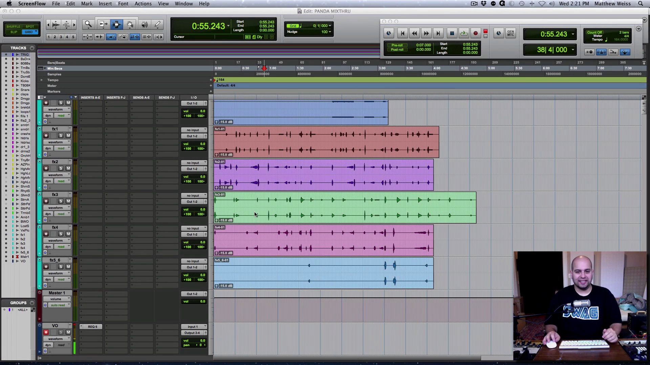Select the Pencil tool
This screenshot has height=365, width=650.
[x=158, y=24]
